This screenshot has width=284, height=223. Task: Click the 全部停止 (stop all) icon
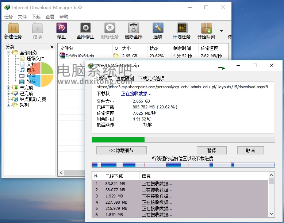[85, 28]
